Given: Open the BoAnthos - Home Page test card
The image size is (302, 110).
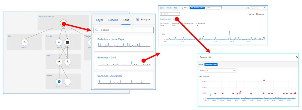Looking at the screenshot, I should [x=123, y=43].
